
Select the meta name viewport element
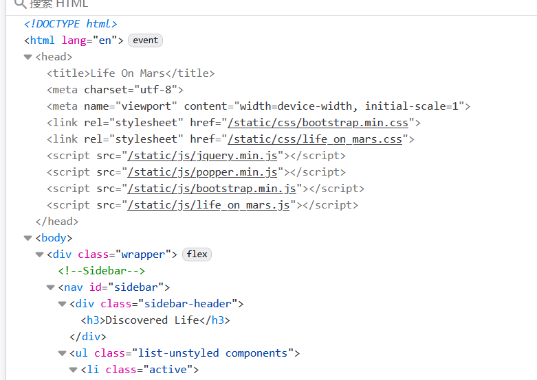tap(259, 106)
